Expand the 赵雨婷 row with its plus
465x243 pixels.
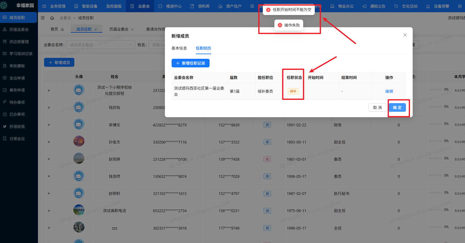pos(49,159)
